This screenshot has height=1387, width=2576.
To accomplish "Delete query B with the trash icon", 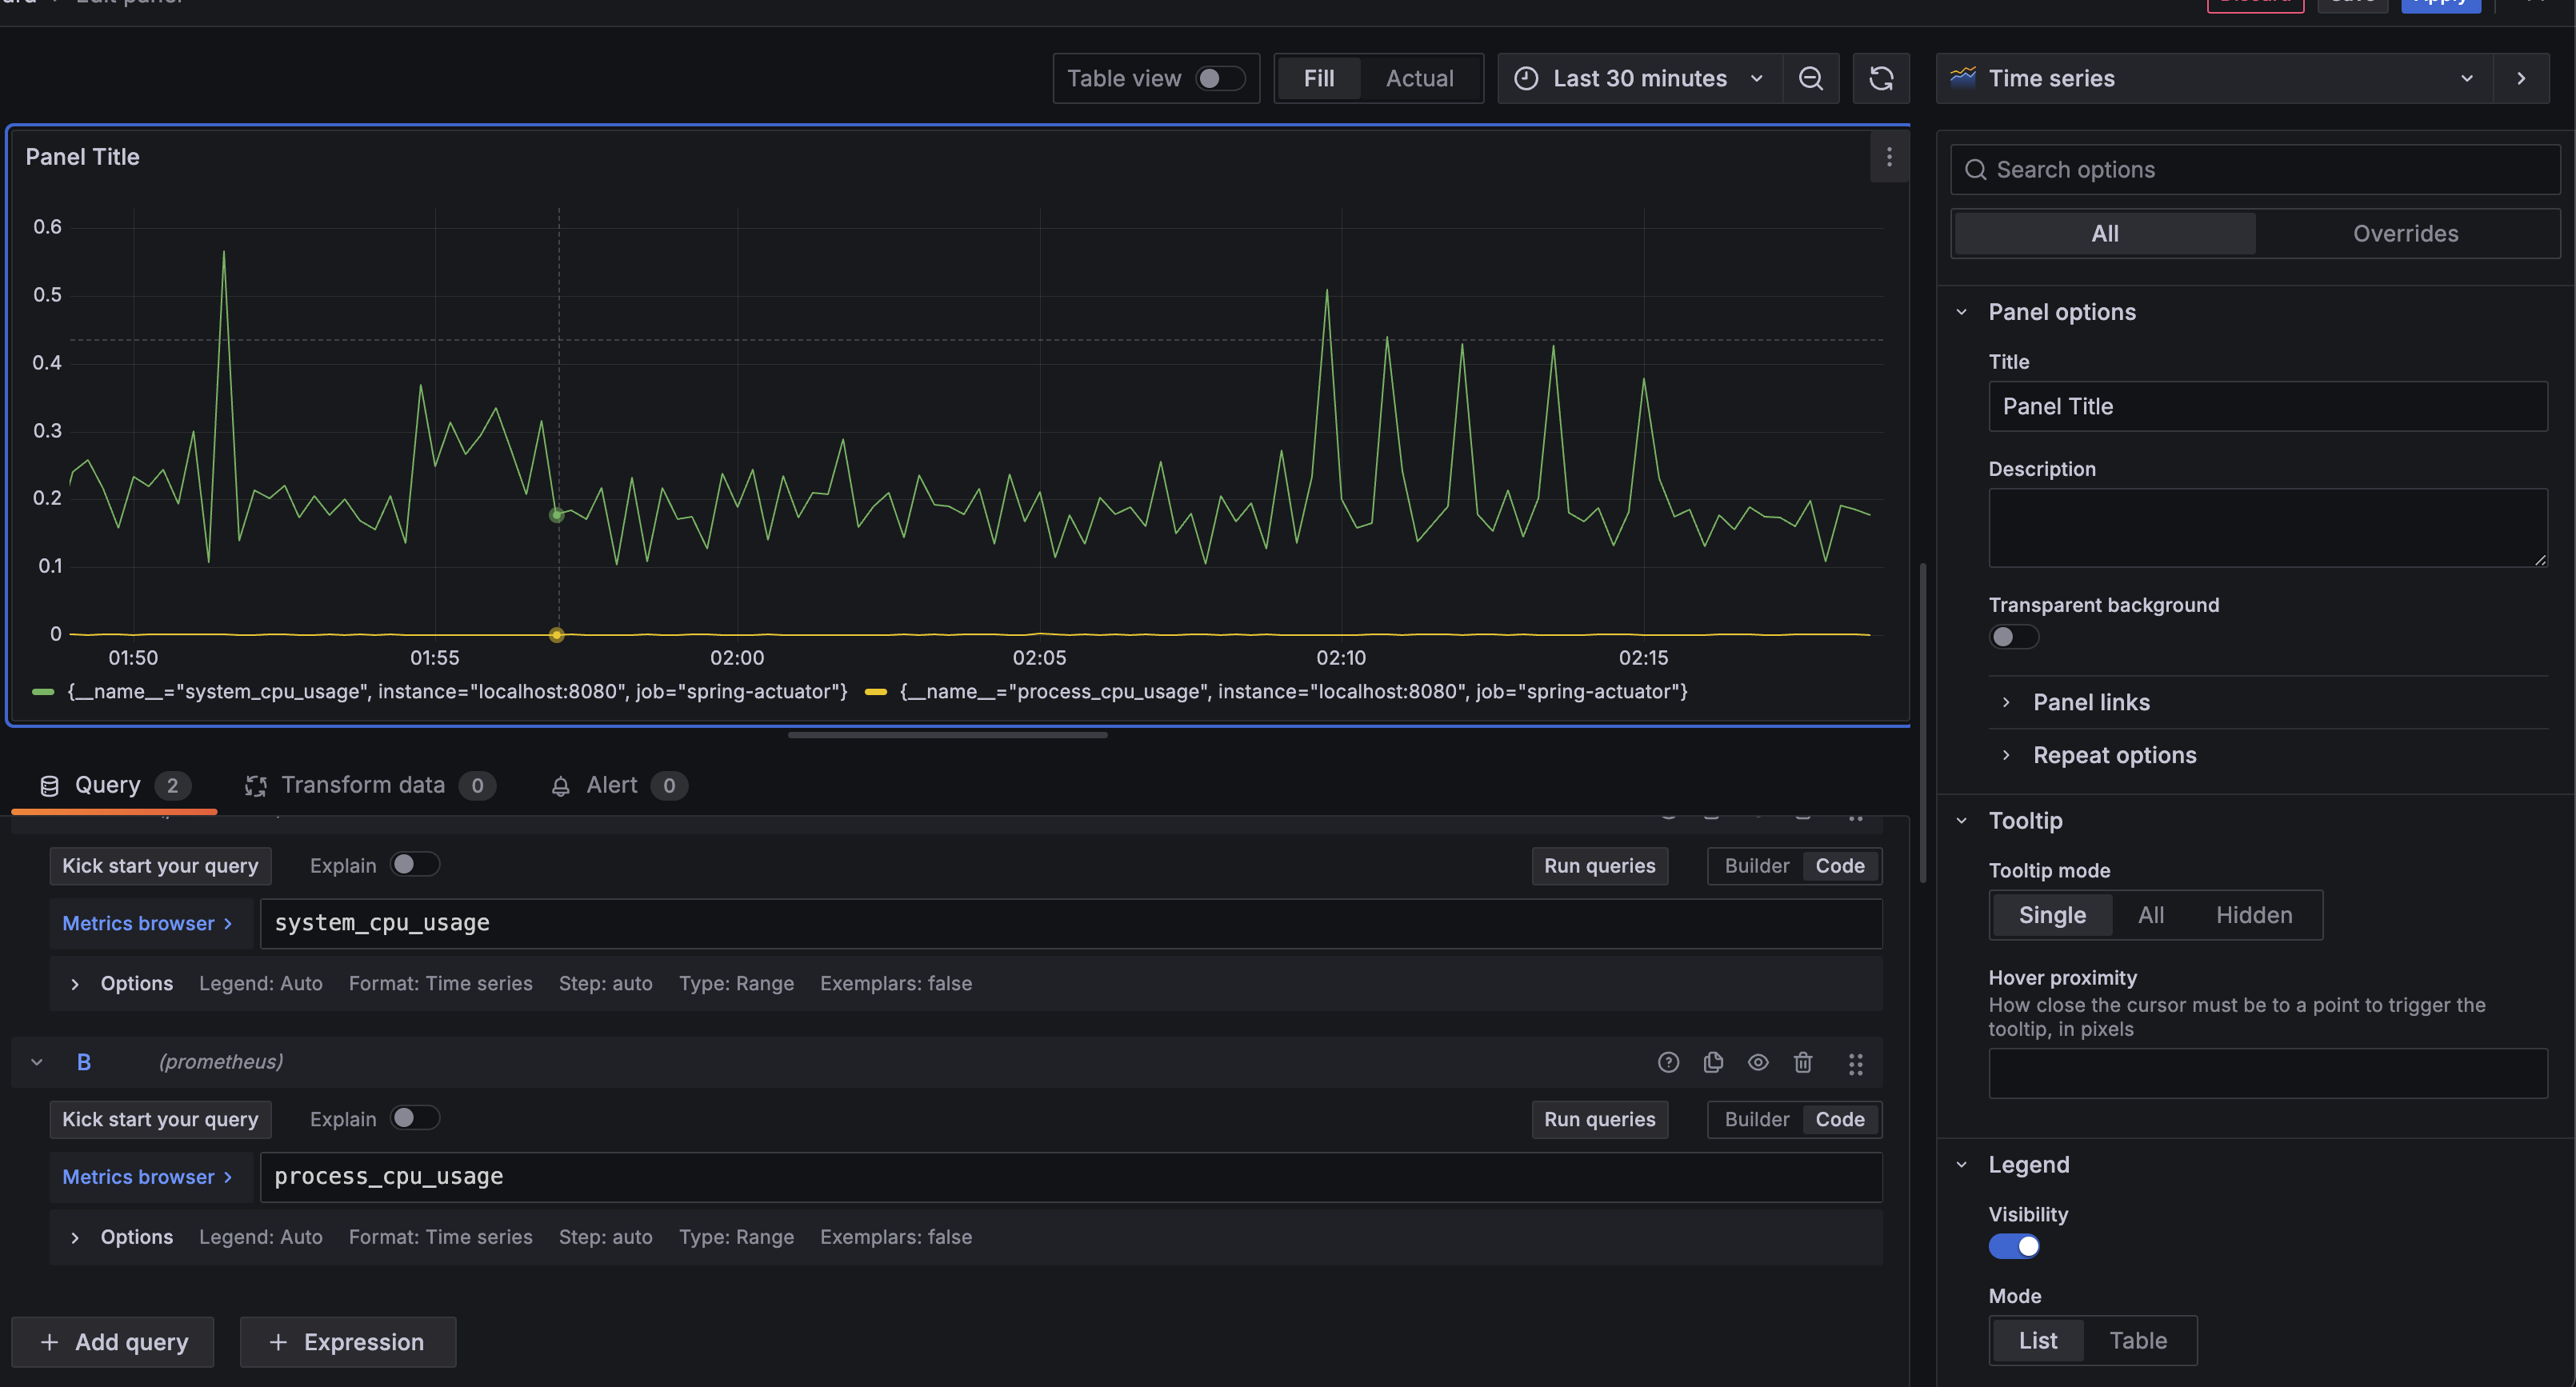I will 1802,1062.
